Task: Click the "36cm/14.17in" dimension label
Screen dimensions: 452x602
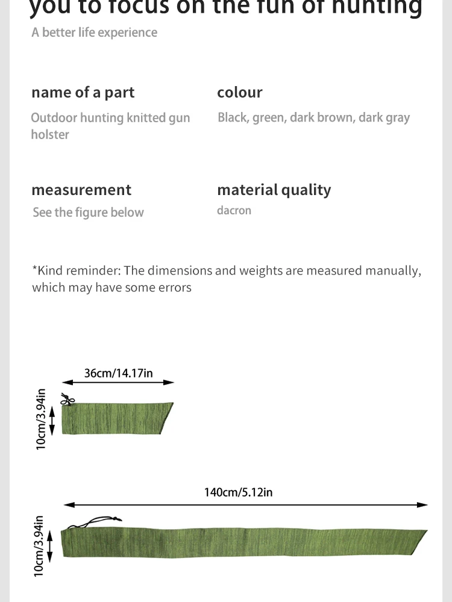Action: [118, 373]
